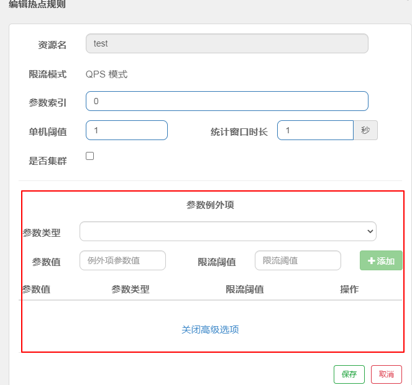The image size is (412, 385).
Task: Select the 统计窗口时长 input field
Action: coord(315,130)
